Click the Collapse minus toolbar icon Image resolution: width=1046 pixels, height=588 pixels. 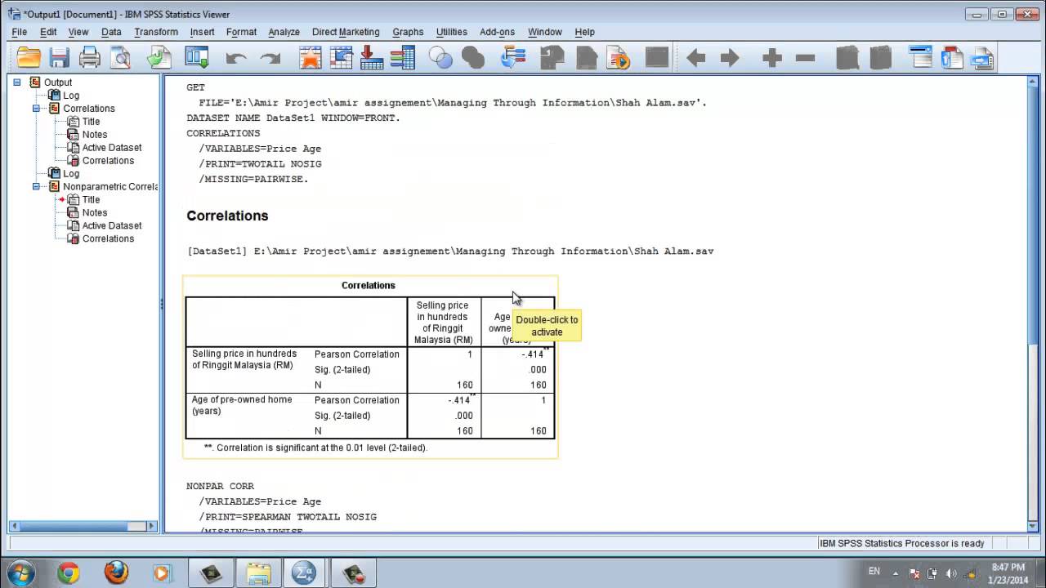click(x=806, y=57)
